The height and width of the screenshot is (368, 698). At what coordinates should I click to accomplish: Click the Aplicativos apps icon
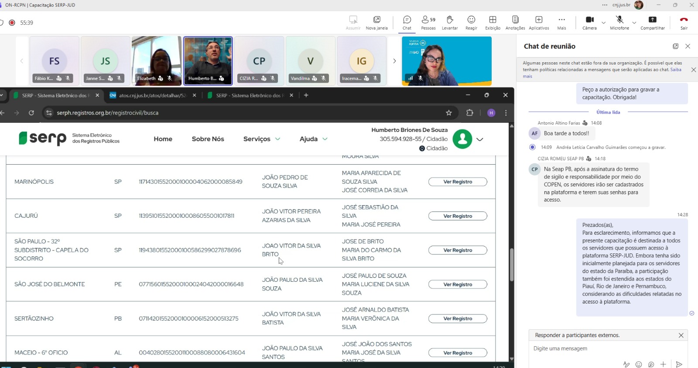(x=539, y=23)
